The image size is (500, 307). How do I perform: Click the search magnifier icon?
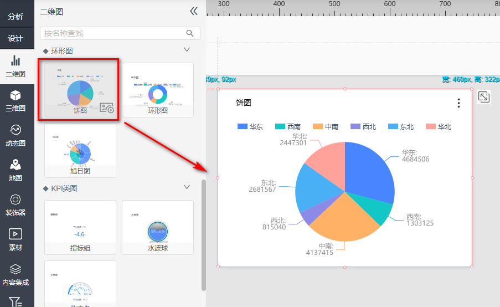(x=190, y=33)
